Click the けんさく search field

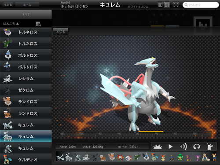pos(201,5)
